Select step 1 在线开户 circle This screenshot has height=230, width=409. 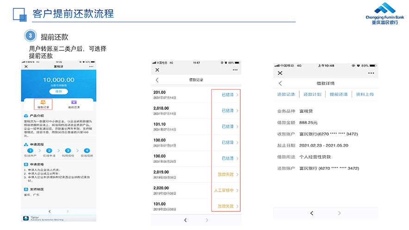click(x=30, y=151)
